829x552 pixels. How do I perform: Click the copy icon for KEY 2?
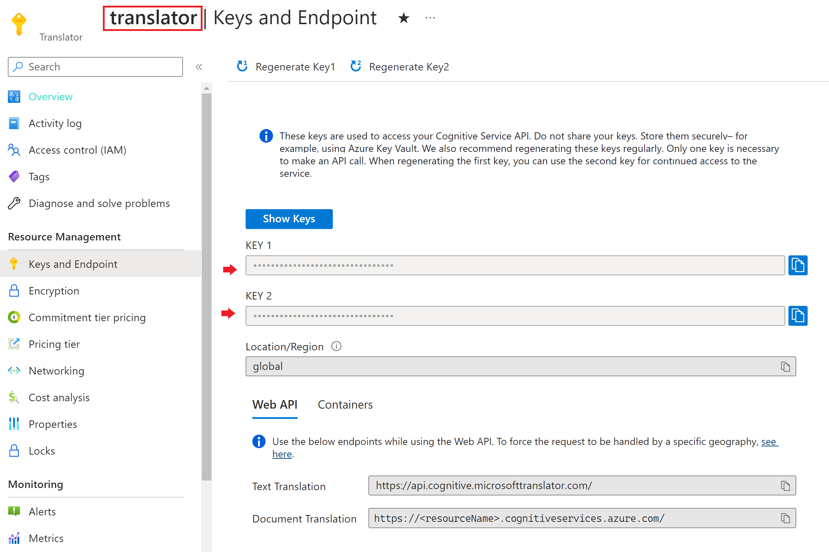[x=799, y=315]
